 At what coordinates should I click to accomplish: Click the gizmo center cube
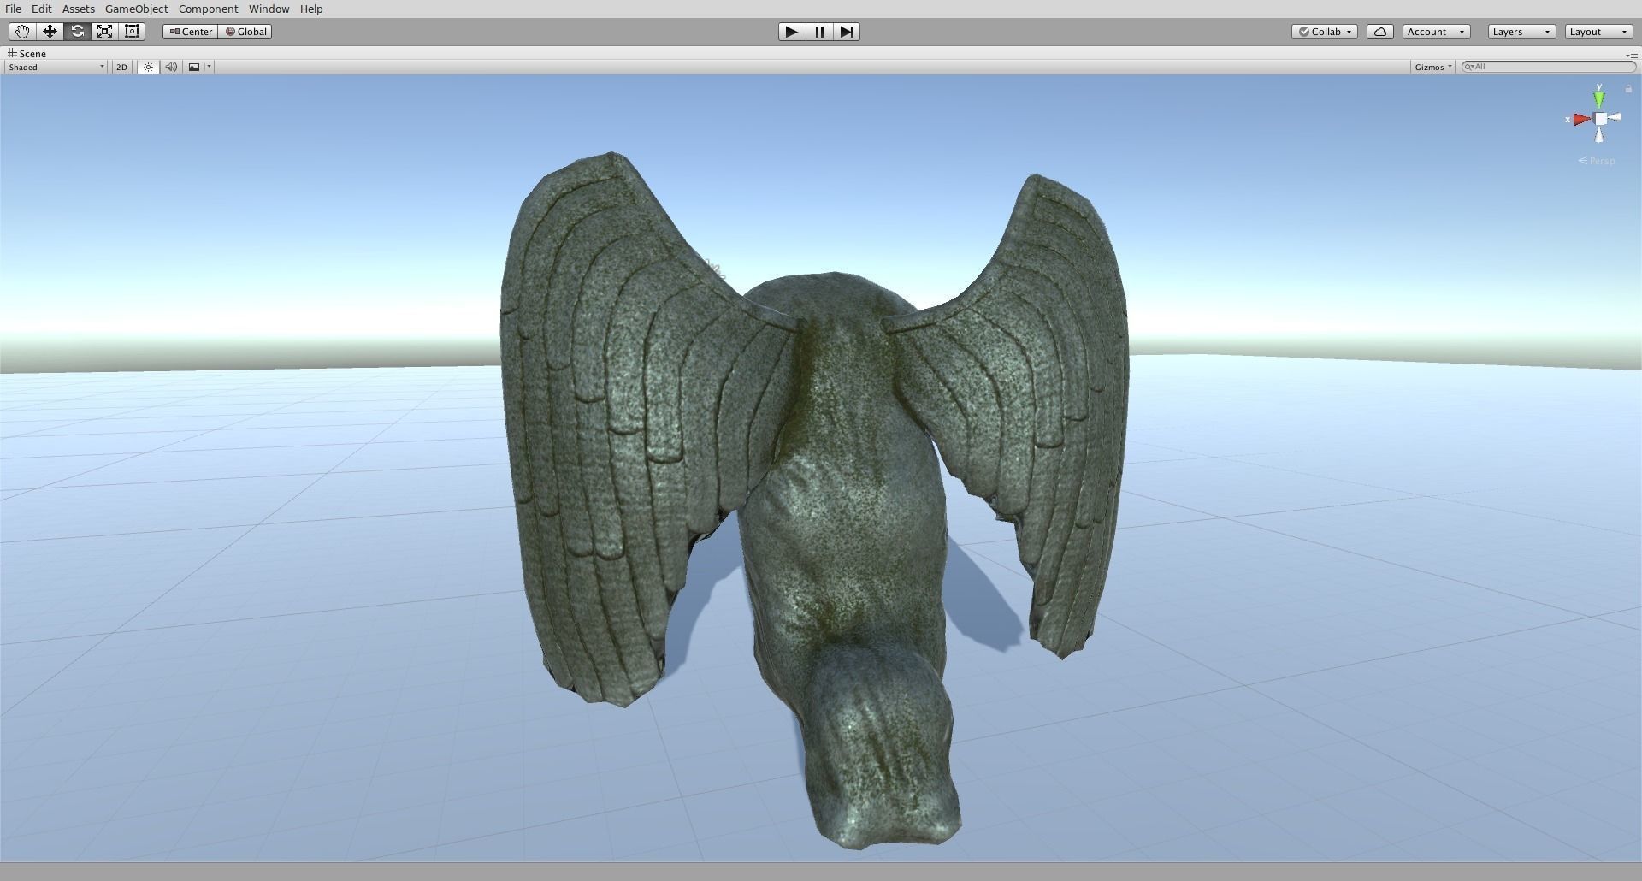pos(1600,119)
